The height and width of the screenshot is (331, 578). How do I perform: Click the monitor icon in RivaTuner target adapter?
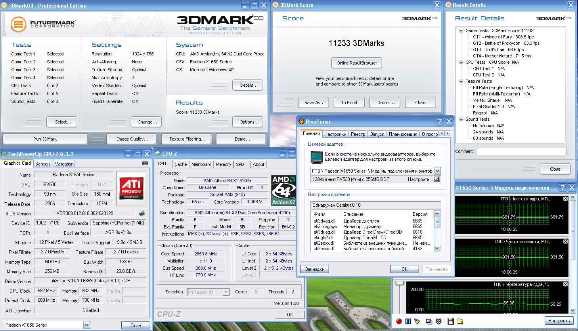[316, 157]
